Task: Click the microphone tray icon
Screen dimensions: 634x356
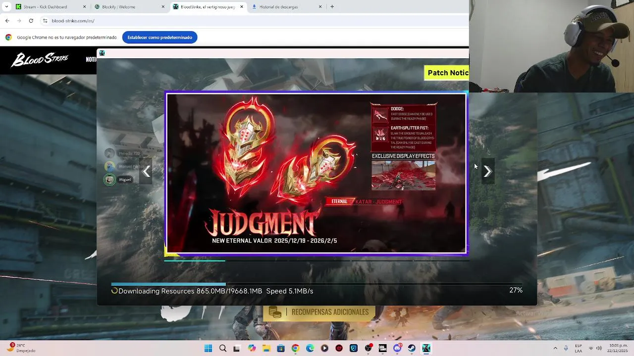Action: 566,348
